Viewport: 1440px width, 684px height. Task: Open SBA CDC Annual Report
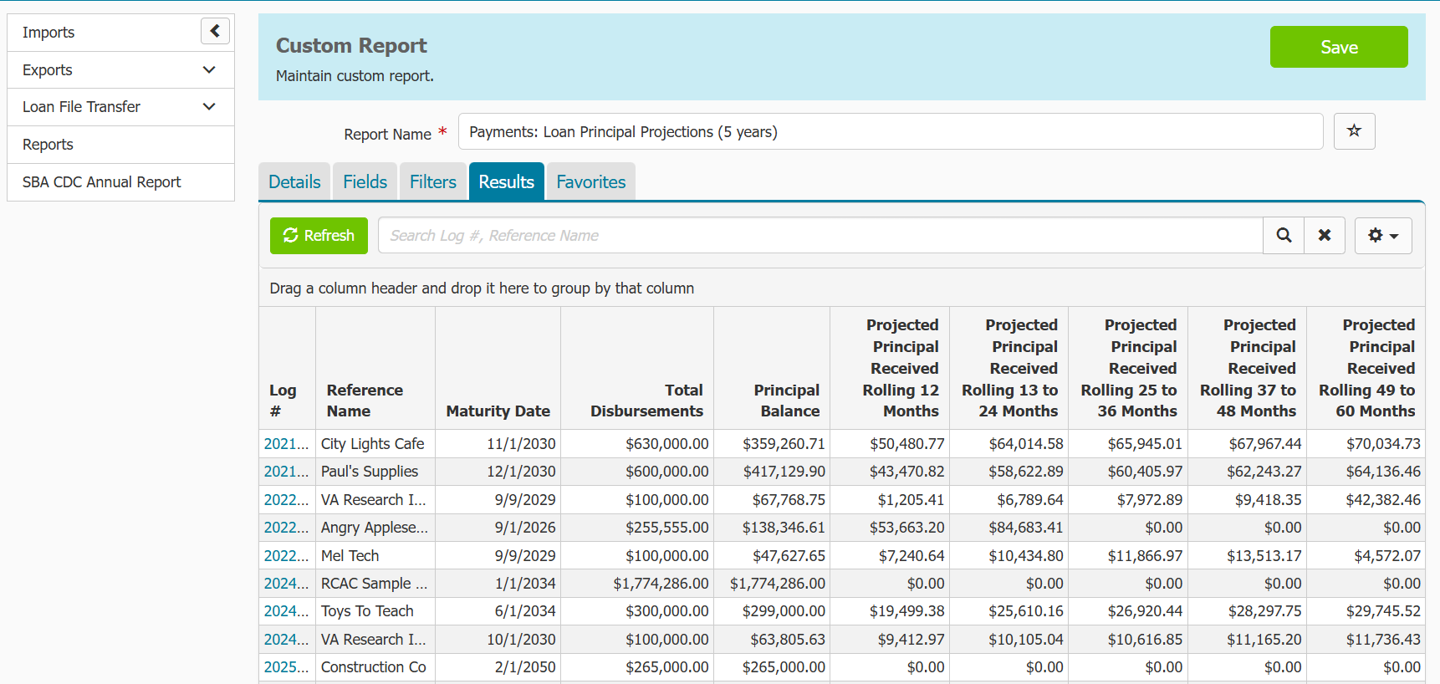pos(120,182)
